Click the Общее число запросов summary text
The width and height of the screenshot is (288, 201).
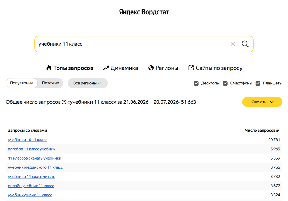tap(101, 102)
